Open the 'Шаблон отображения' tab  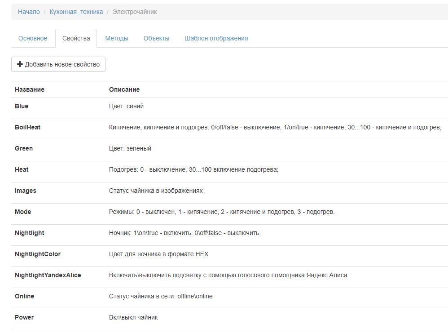point(216,38)
